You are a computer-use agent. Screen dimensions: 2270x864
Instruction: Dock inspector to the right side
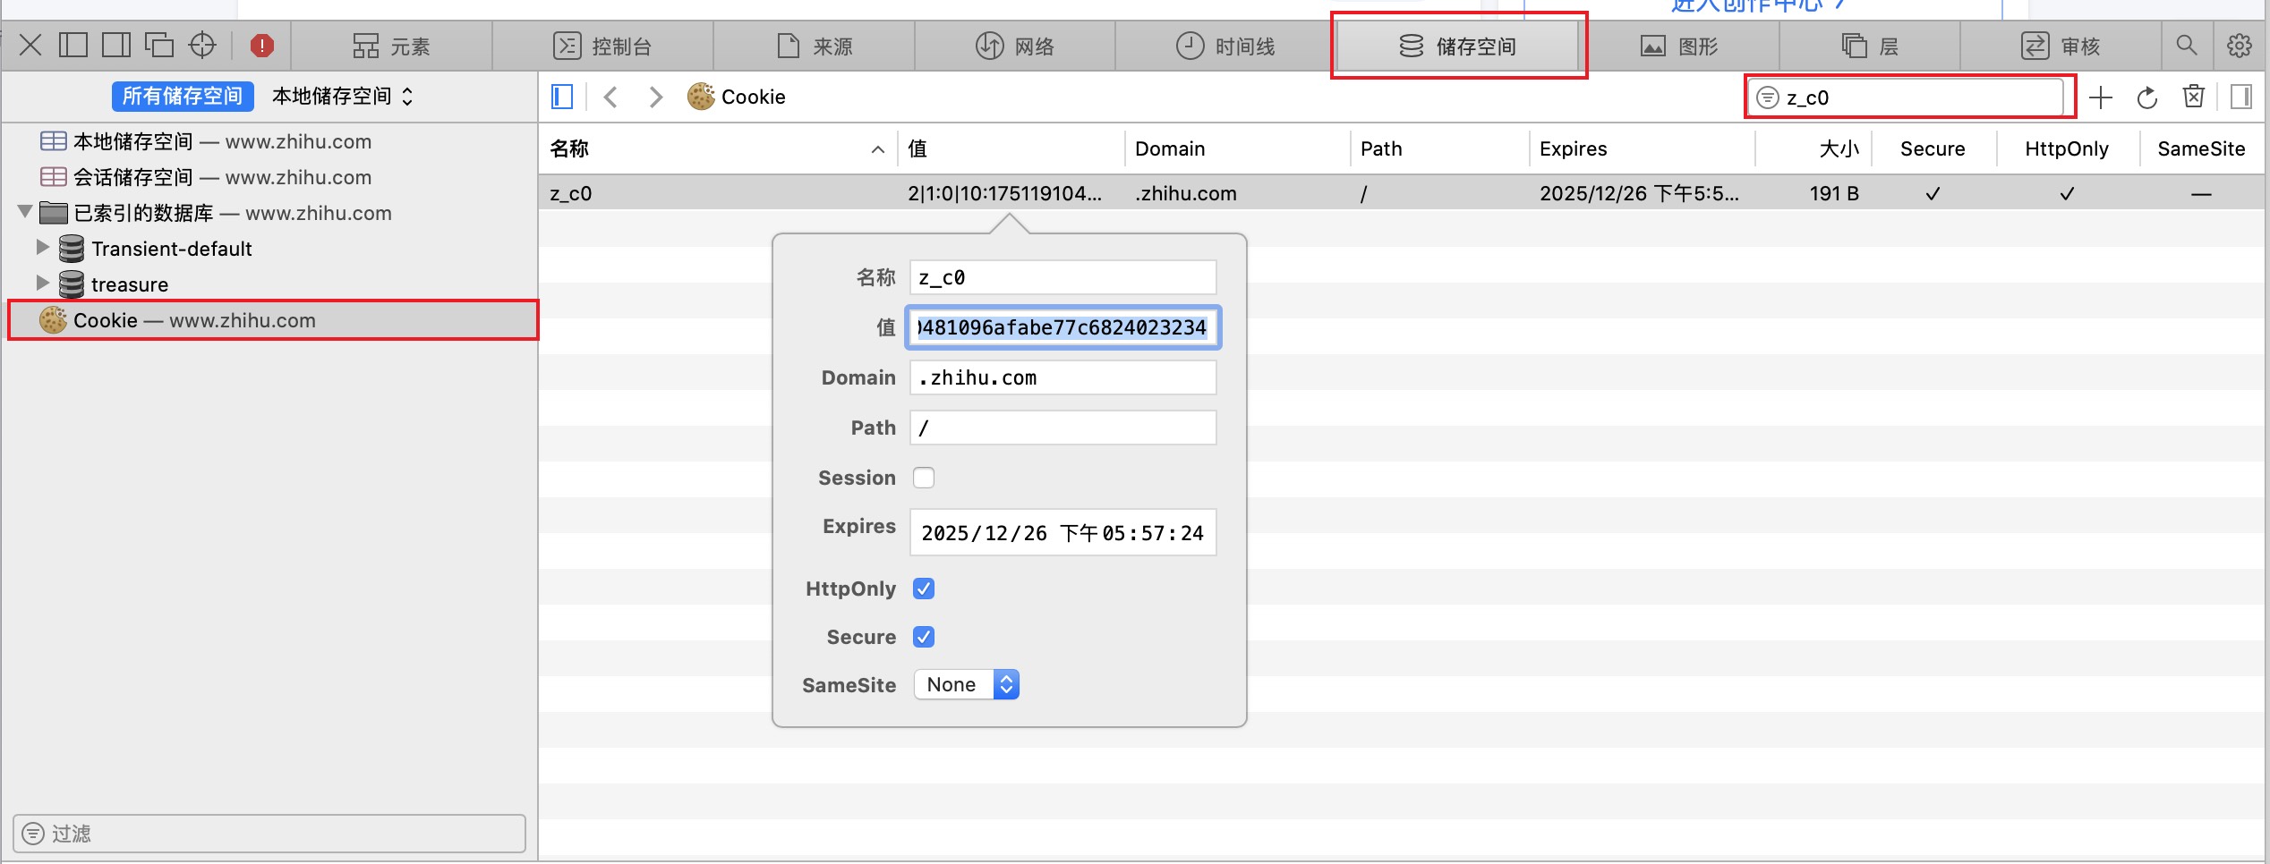coord(116,45)
